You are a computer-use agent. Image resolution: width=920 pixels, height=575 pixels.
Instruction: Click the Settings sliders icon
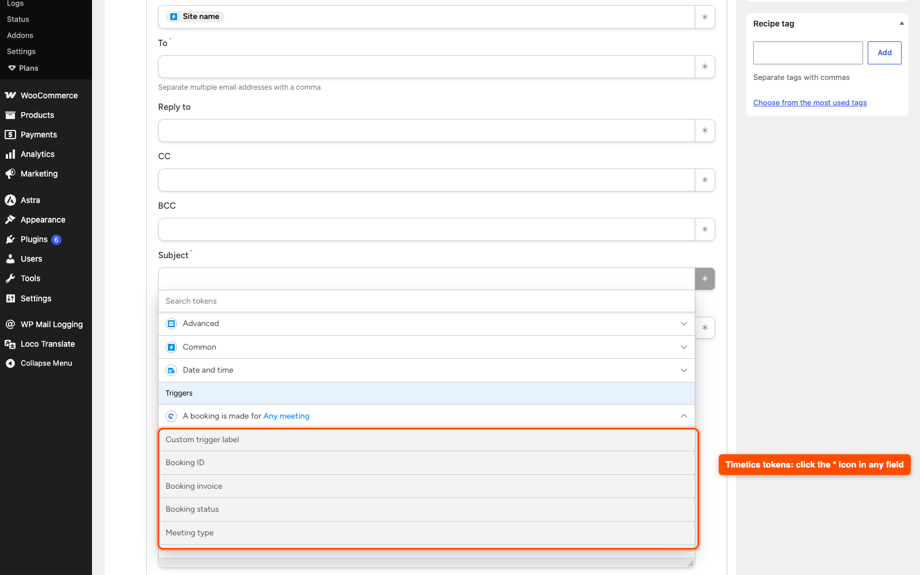[x=10, y=298]
